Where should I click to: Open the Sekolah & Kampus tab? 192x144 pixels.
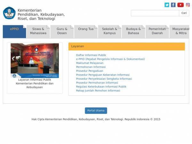point(109,32)
